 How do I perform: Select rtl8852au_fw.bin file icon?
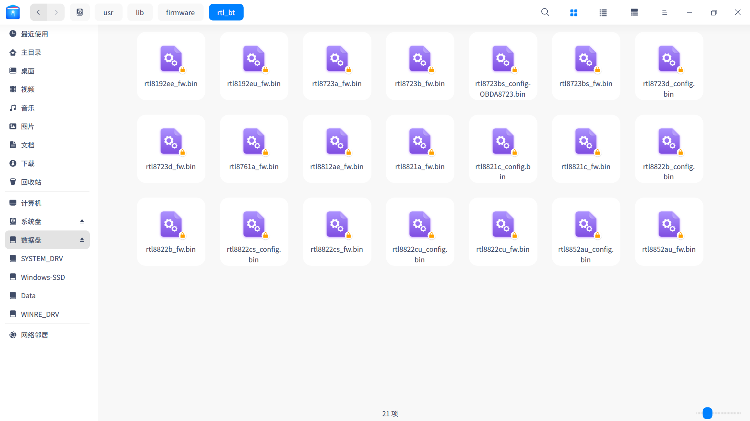(669, 225)
